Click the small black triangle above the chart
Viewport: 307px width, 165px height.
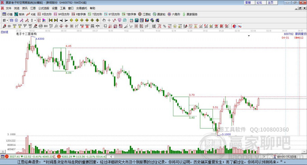pos(249,36)
